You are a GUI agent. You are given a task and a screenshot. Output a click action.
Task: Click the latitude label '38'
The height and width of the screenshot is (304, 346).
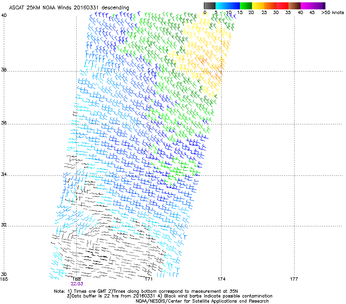coord(4,70)
